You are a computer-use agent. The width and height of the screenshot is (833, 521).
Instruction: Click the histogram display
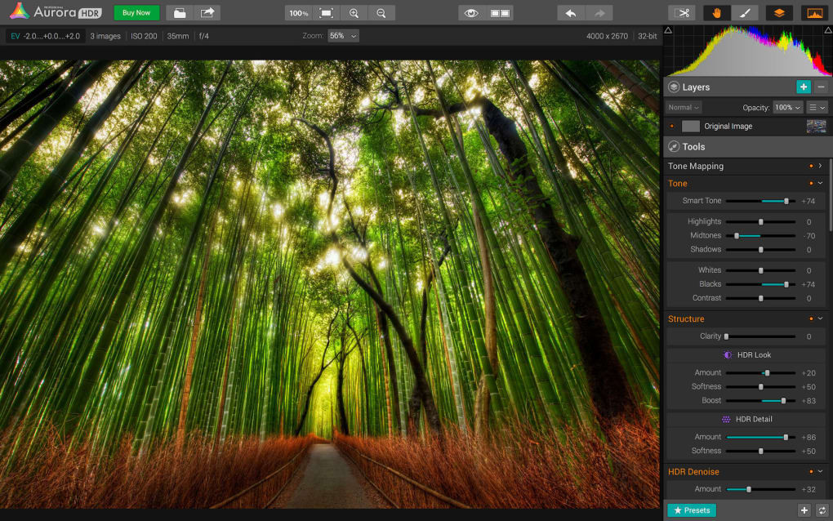[748, 51]
